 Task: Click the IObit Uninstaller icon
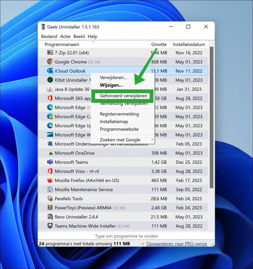50,80
